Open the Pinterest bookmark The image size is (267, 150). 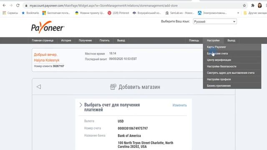[118, 13]
